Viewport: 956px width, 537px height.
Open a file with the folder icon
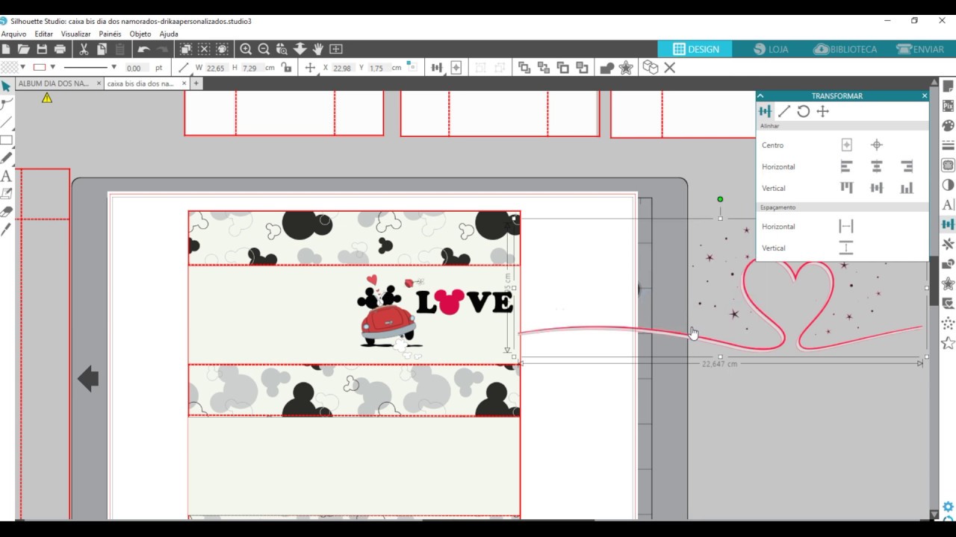coord(24,49)
